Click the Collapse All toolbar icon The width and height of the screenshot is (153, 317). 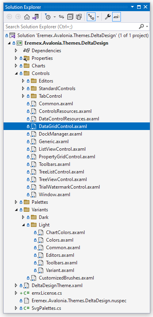click(70, 17)
